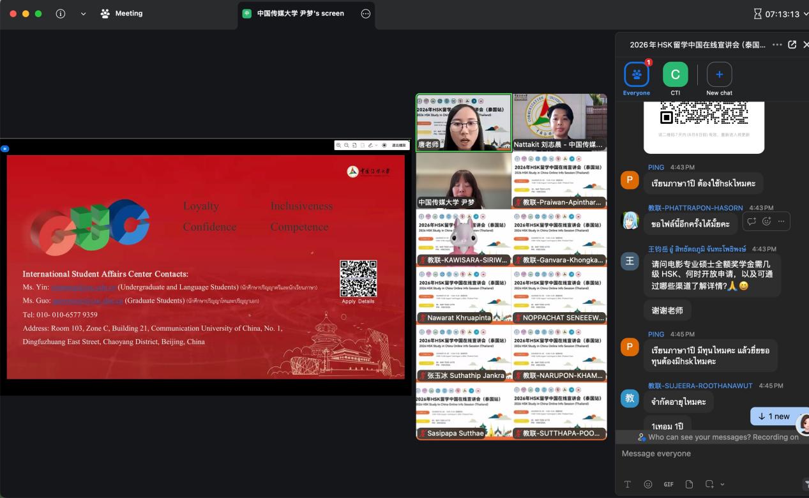Click Ms. Guo's email link on slide
The height and width of the screenshot is (498, 809).
coord(87,300)
